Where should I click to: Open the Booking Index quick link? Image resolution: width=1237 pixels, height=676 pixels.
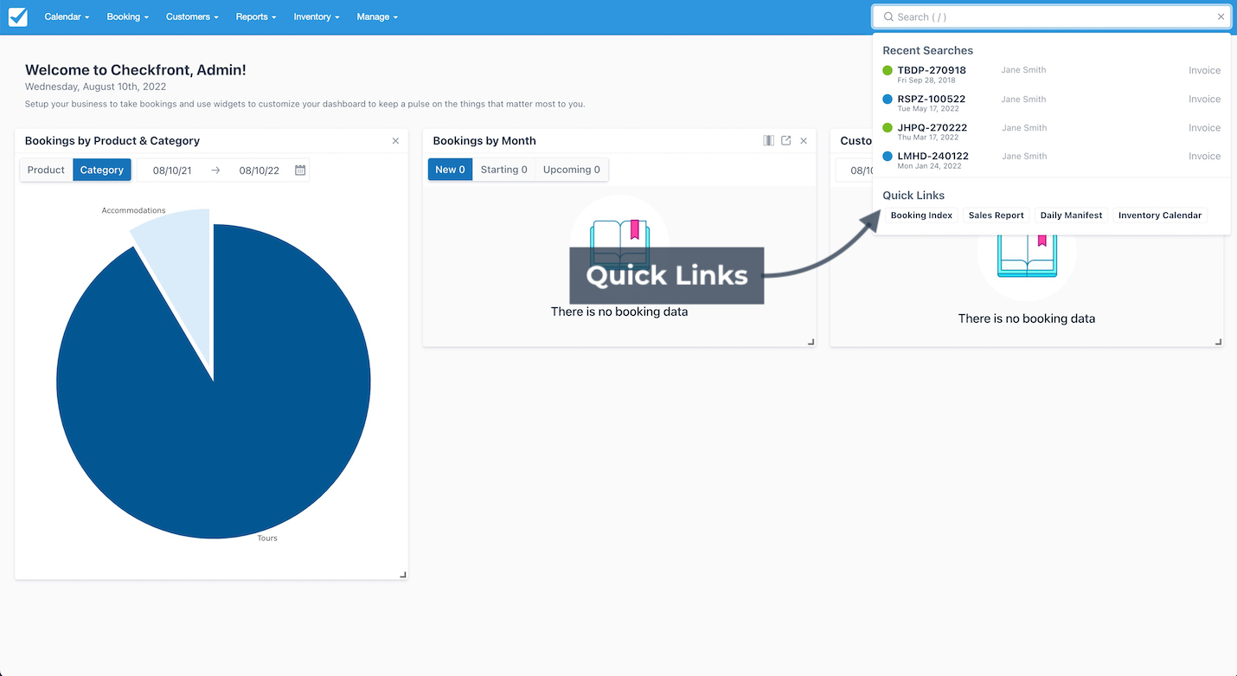click(921, 216)
